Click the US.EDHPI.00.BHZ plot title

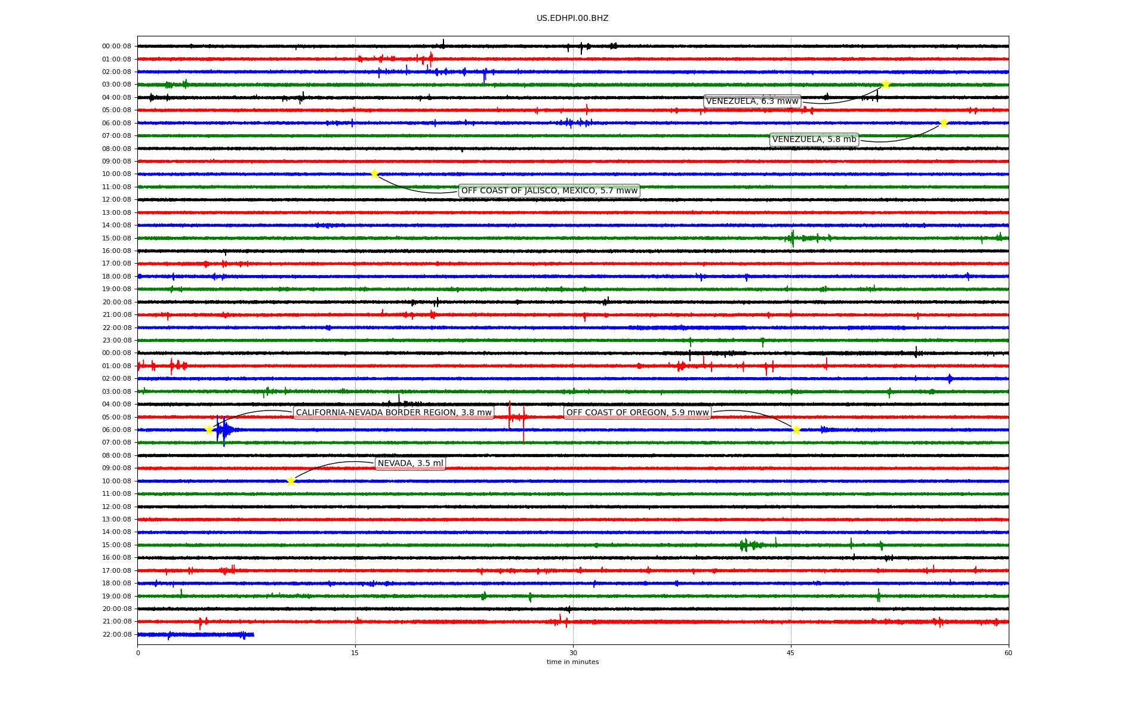coord(572,18)
